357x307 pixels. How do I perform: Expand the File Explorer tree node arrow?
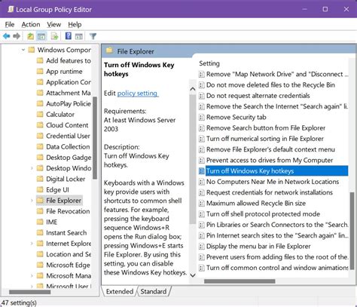click(x=32, y=201)
